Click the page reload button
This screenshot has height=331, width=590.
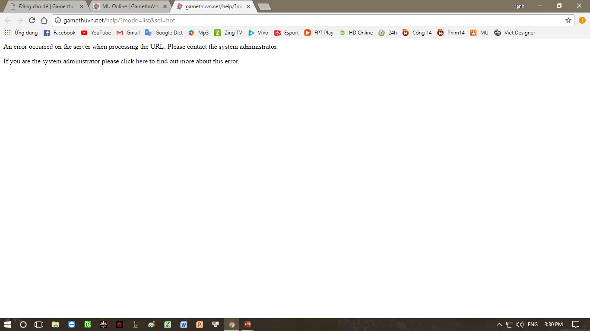pos(32,20)
